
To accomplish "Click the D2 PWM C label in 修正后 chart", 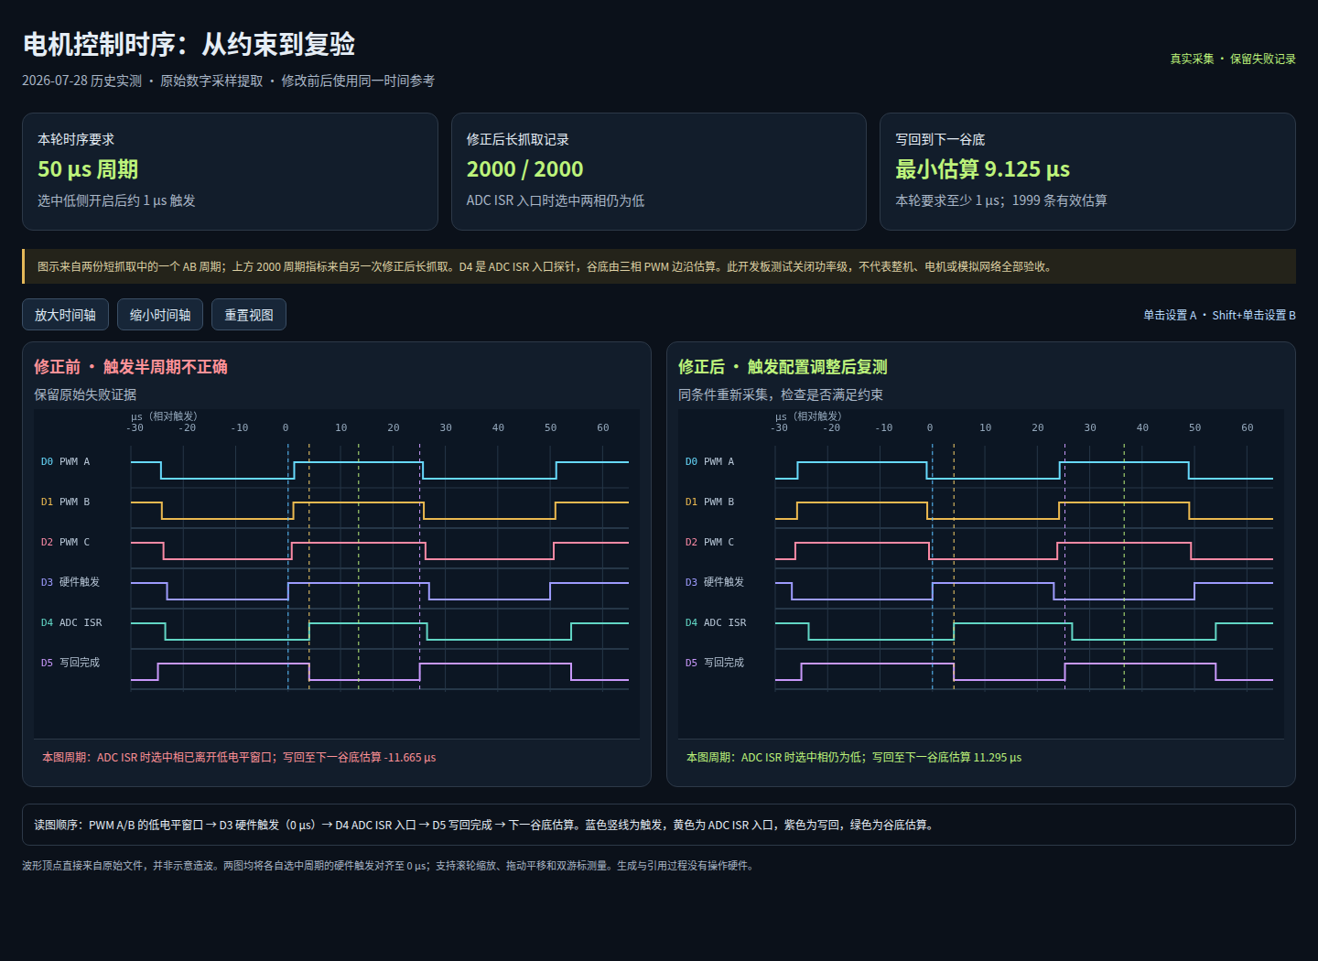I will click(x=709, y=543).
